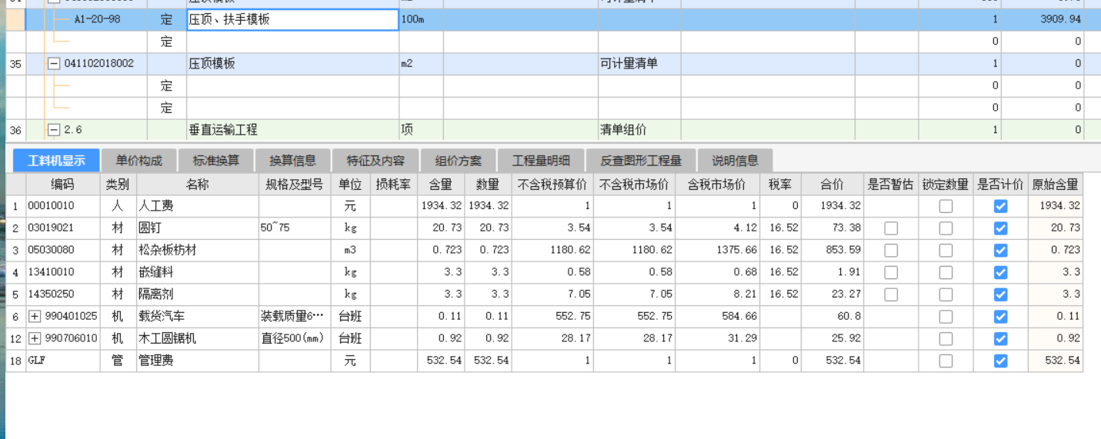Viewport: 1101px width, 439px height.
Task: Toggle 锁定数量 for 圆钉
Action: 946,228
